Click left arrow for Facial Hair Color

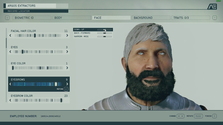[10, 35]
